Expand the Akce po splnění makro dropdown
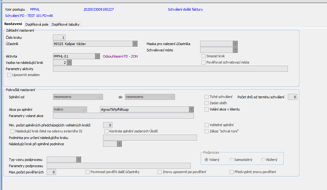The height and width of the screenshot is (190, 327). pyautogui.click(x=70, y=110)
